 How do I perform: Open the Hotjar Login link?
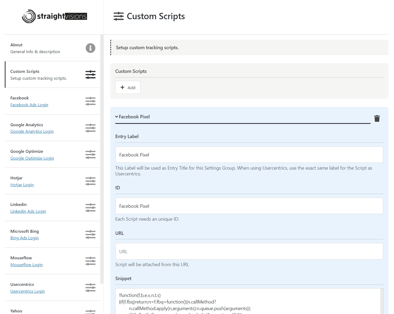pos(22,185)
